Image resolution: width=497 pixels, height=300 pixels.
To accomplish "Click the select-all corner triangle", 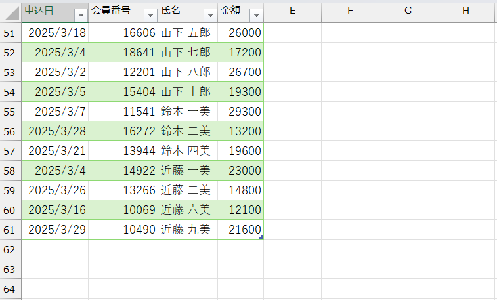I will click(11, 12).
